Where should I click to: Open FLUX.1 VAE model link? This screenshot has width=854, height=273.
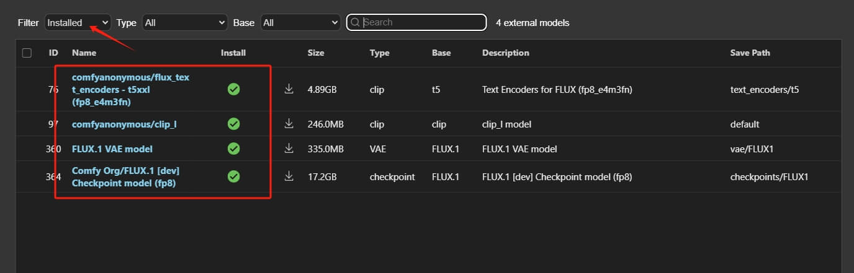pyautogui.click(x=112, y=149)
